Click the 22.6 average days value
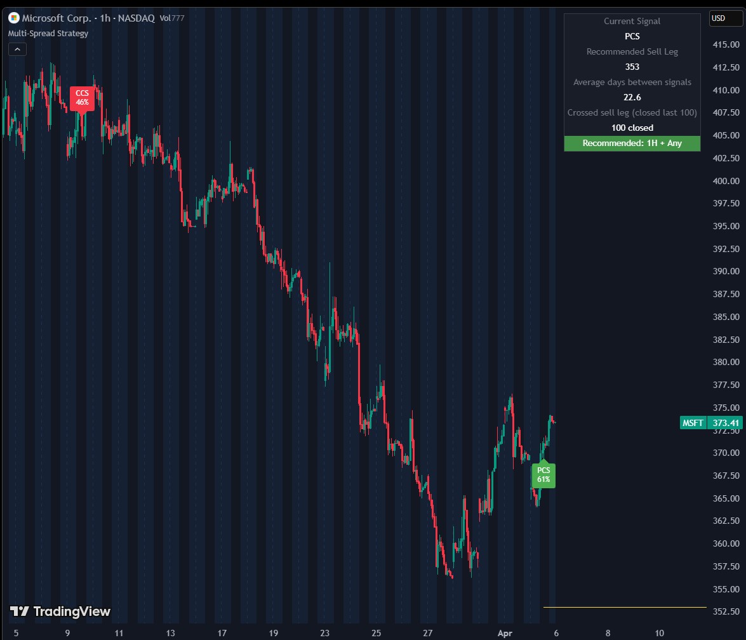The width and height of the screenshot is (746, 640). [632, 97]
